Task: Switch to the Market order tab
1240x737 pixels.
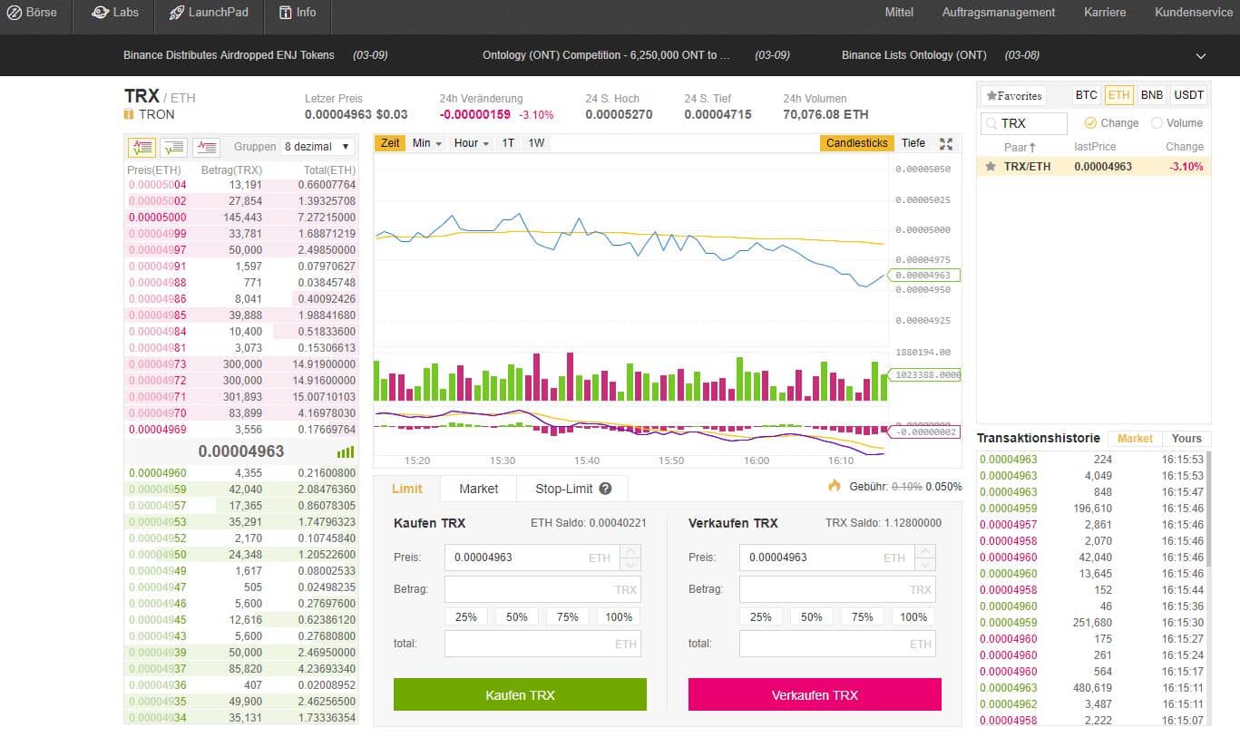Action: [478, 489]
